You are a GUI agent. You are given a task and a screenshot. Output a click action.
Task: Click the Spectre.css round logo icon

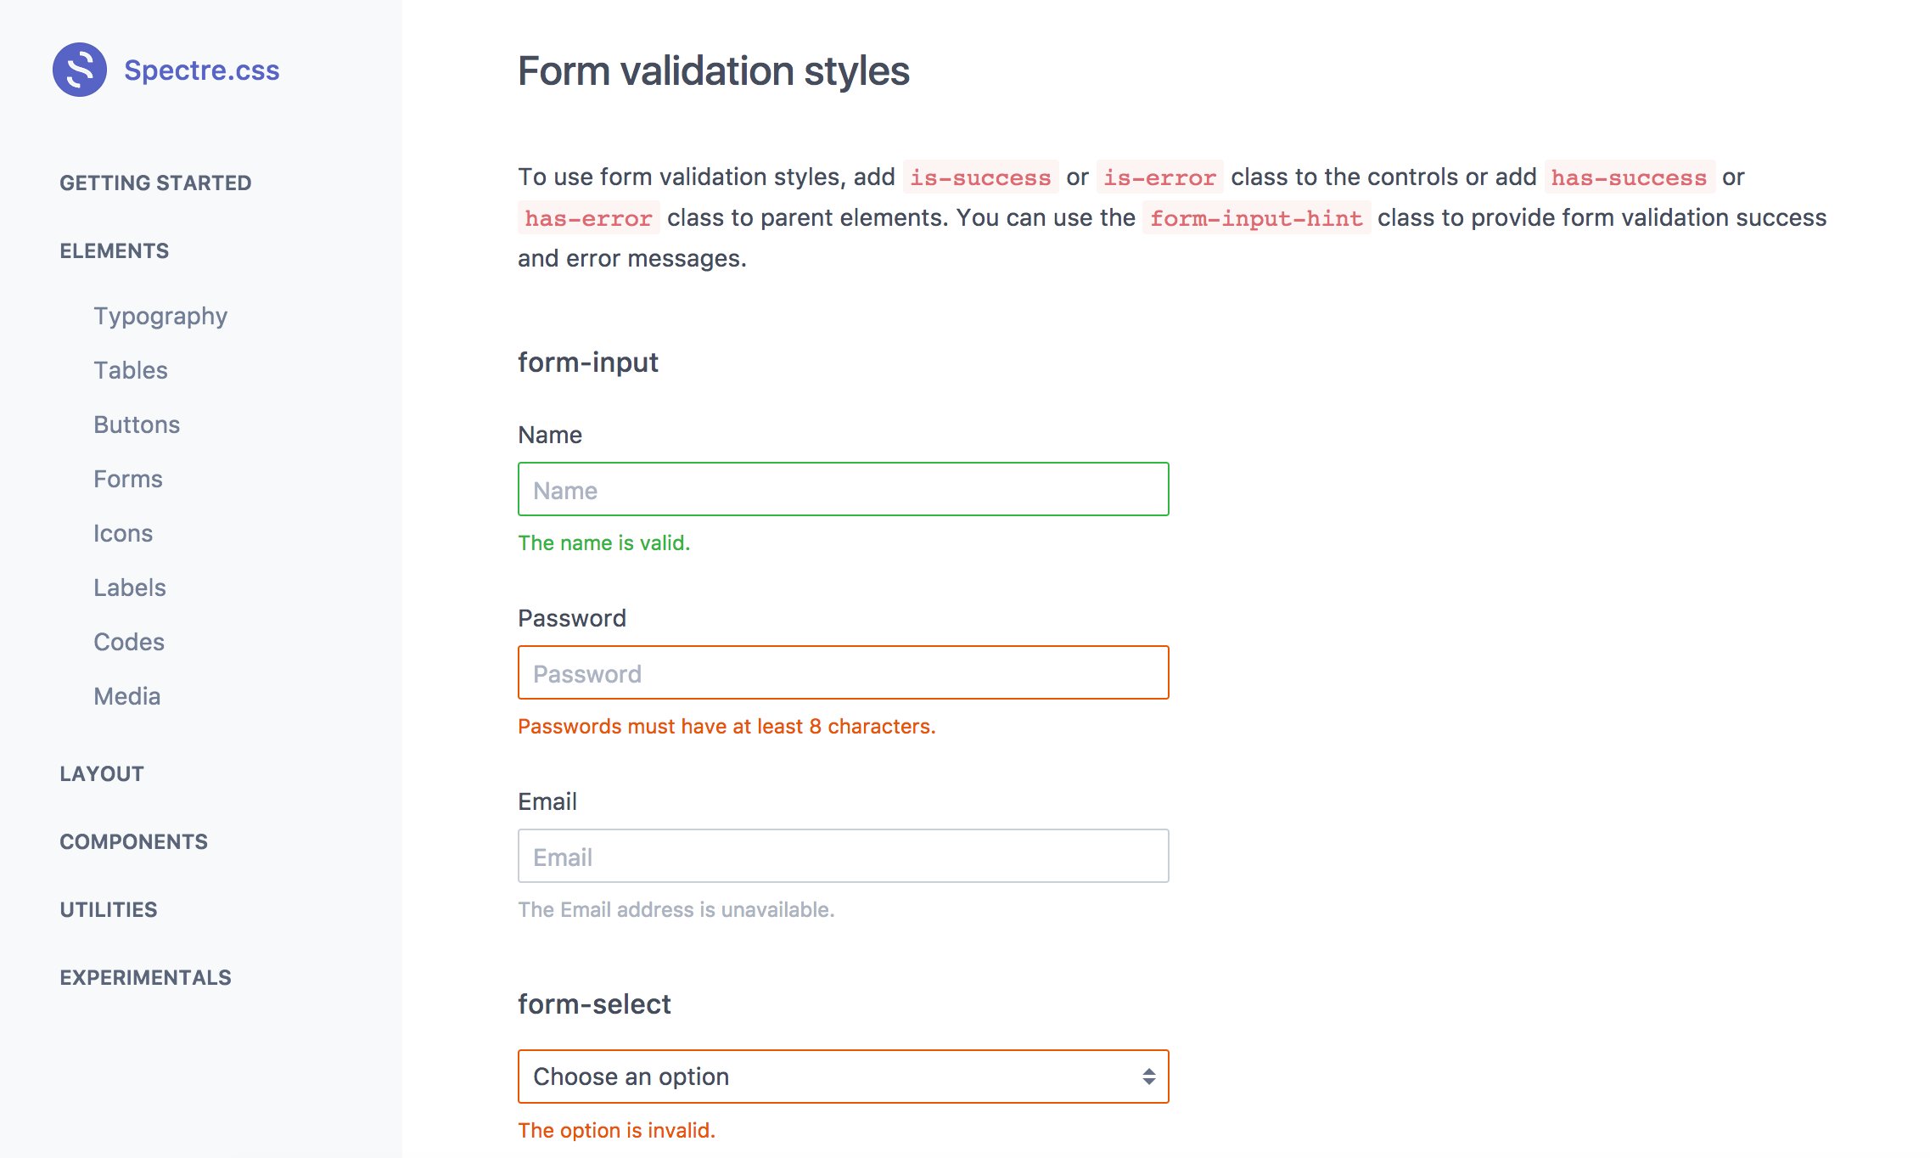[80, 70]
